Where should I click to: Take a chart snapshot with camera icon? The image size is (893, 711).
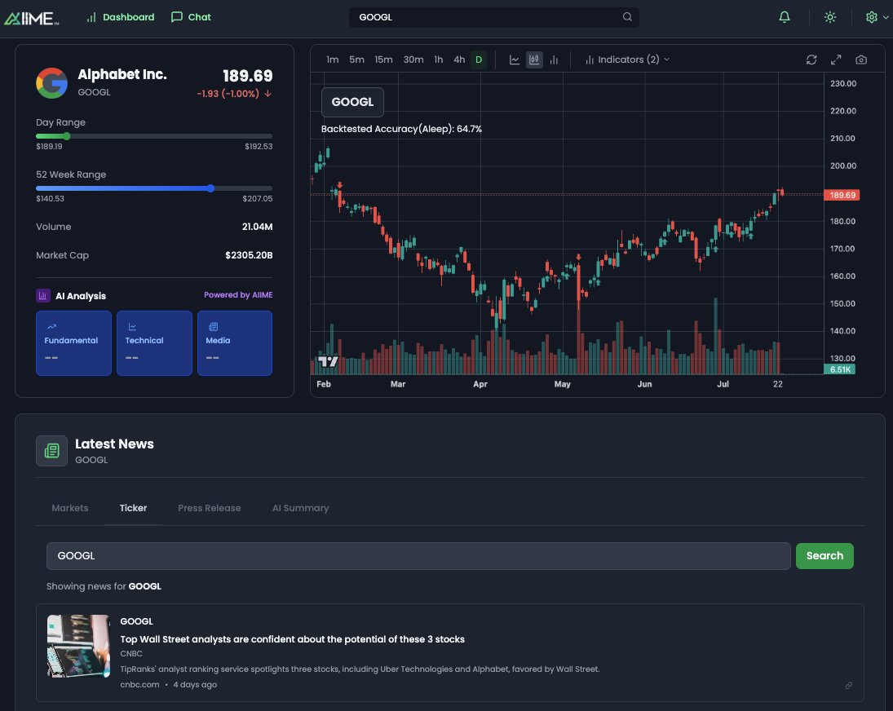(x=861, y=60)
